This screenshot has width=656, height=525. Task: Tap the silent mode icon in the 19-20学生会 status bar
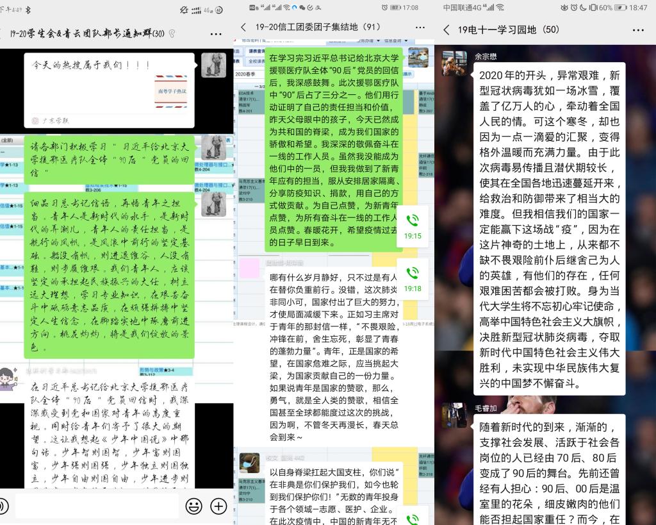click(x=184, y=10)
